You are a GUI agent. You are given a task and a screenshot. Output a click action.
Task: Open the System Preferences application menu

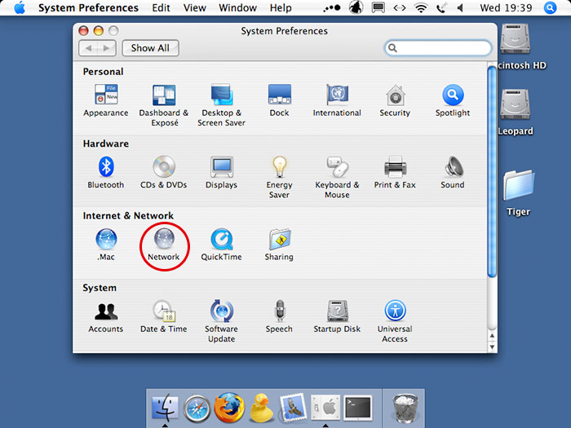pyautogui.click(x=88, y=7)
